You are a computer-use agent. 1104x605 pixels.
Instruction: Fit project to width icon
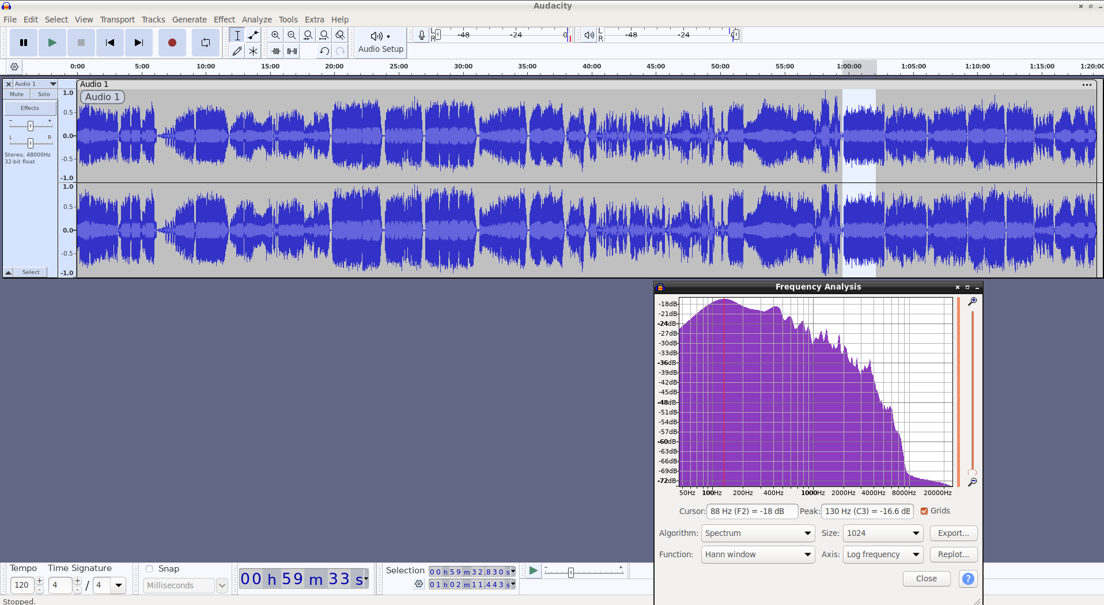click(x=324, y=35)
